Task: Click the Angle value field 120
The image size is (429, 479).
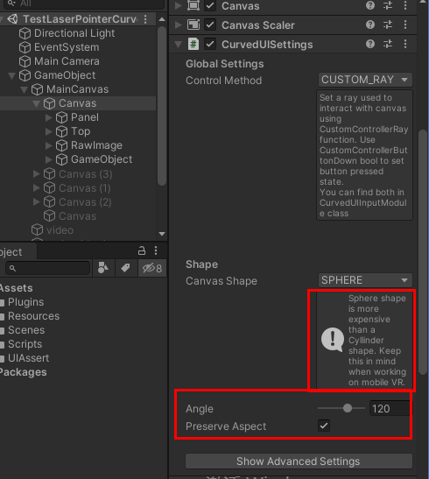Action: (x=390, y=408)
